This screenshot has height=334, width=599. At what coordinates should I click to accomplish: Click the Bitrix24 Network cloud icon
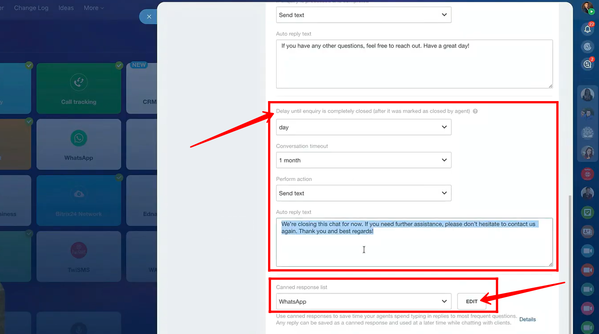pyautogui.click(x=79, y=194)
